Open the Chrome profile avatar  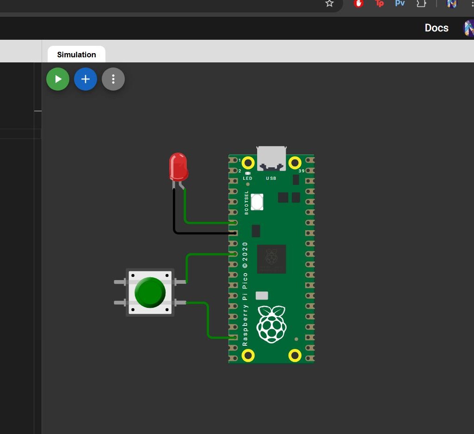coord(452,4)
